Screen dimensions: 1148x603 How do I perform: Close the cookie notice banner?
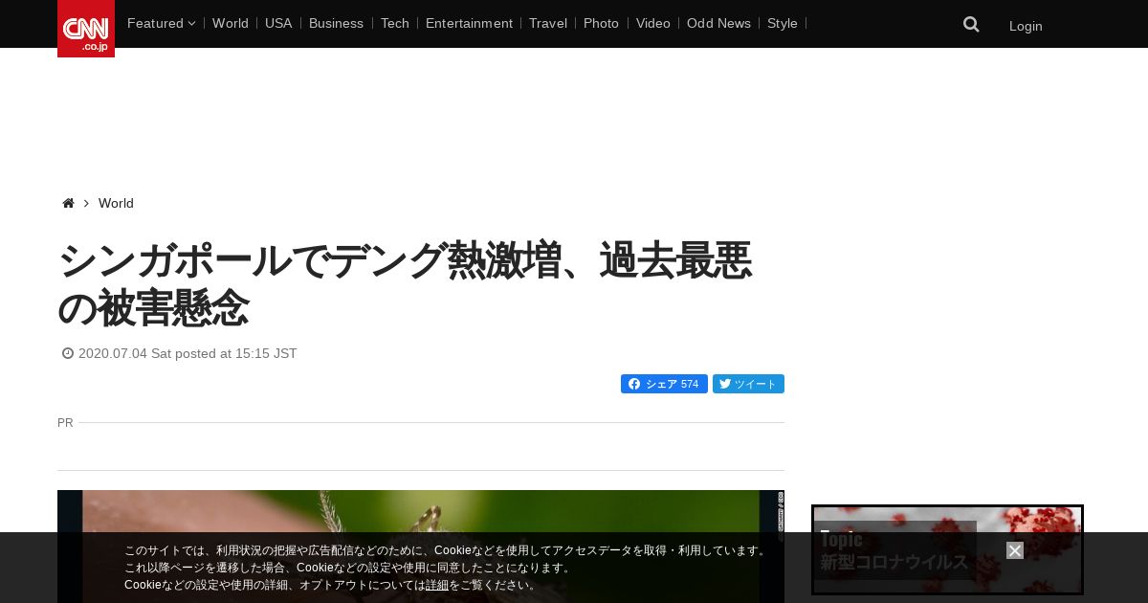point(1015,550)
